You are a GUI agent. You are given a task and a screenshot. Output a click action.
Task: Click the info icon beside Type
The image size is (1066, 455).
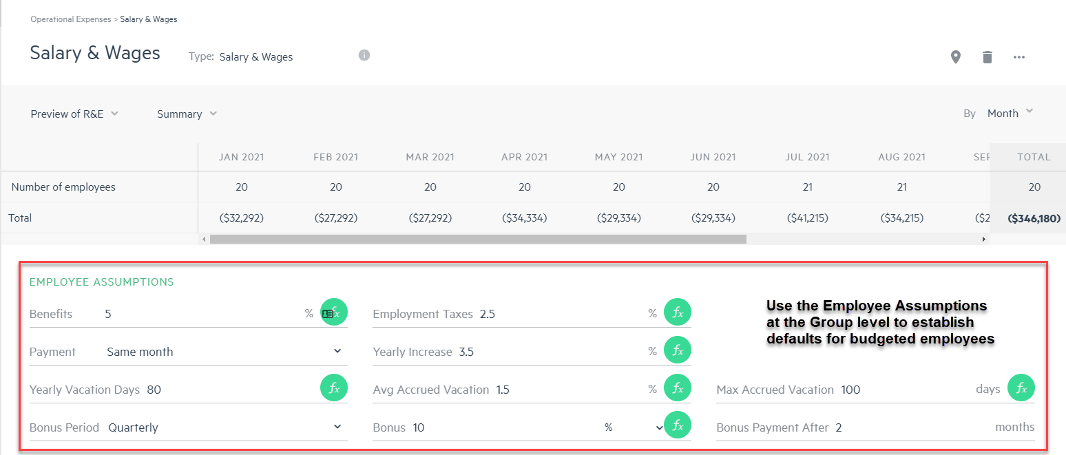point(364,55)
